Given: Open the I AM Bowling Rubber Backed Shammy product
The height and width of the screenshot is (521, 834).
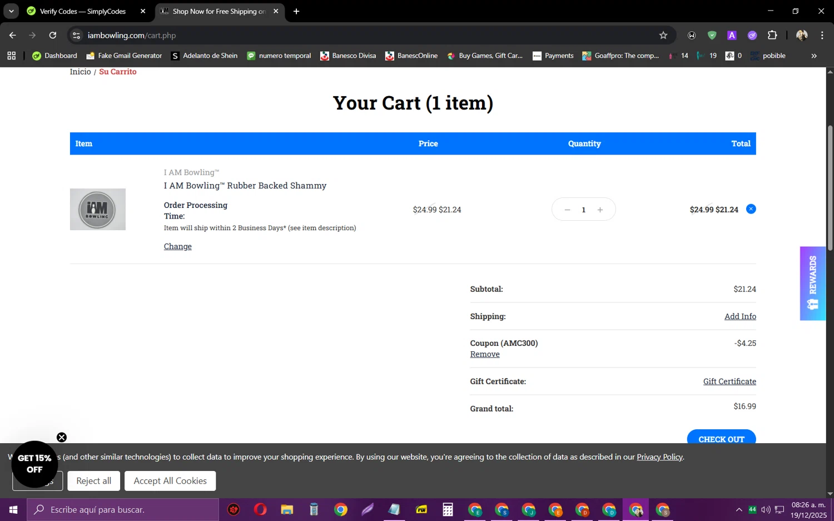Looking at the screenshot, I should point(245,186).
